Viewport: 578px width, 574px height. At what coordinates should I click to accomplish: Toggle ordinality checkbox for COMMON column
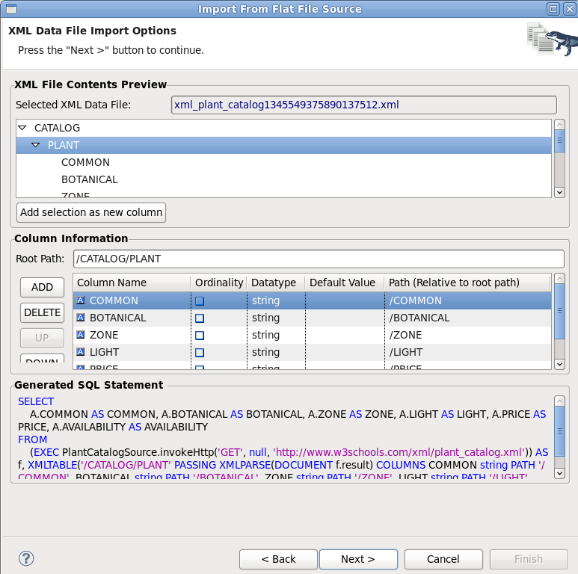200,301
